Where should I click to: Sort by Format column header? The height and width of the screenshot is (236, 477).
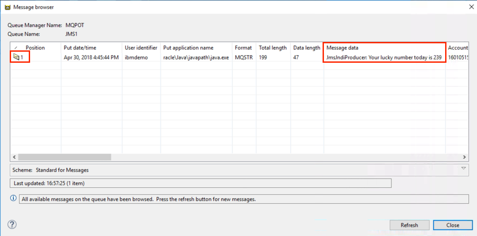244,48
